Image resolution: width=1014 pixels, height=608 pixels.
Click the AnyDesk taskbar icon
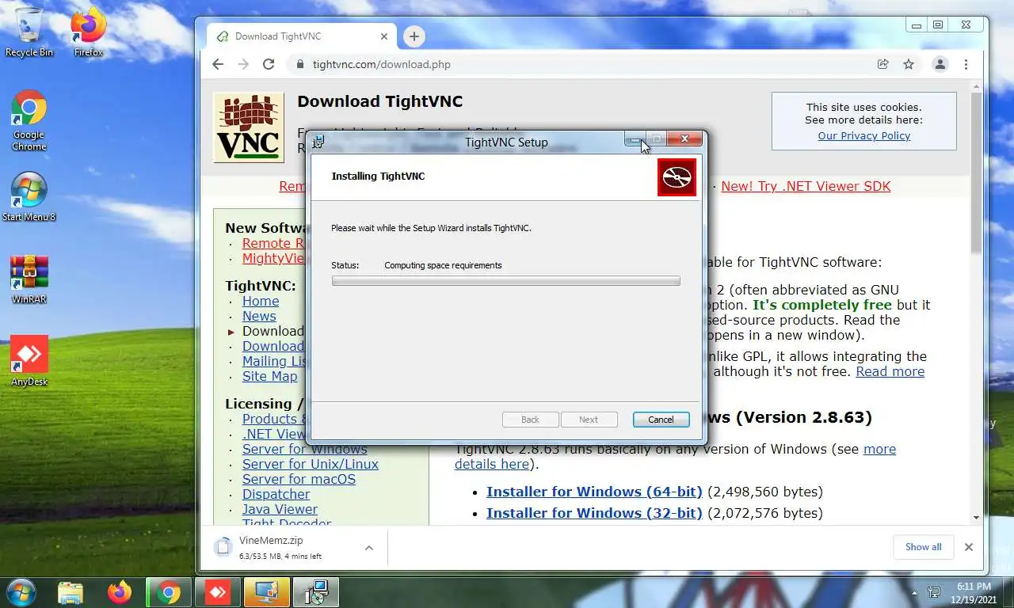click(x=218, y=592)
